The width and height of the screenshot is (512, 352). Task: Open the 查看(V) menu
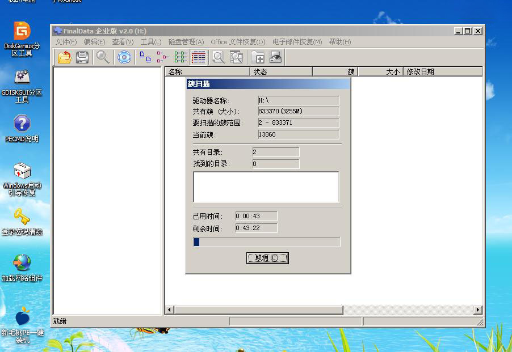coord(123,42)
